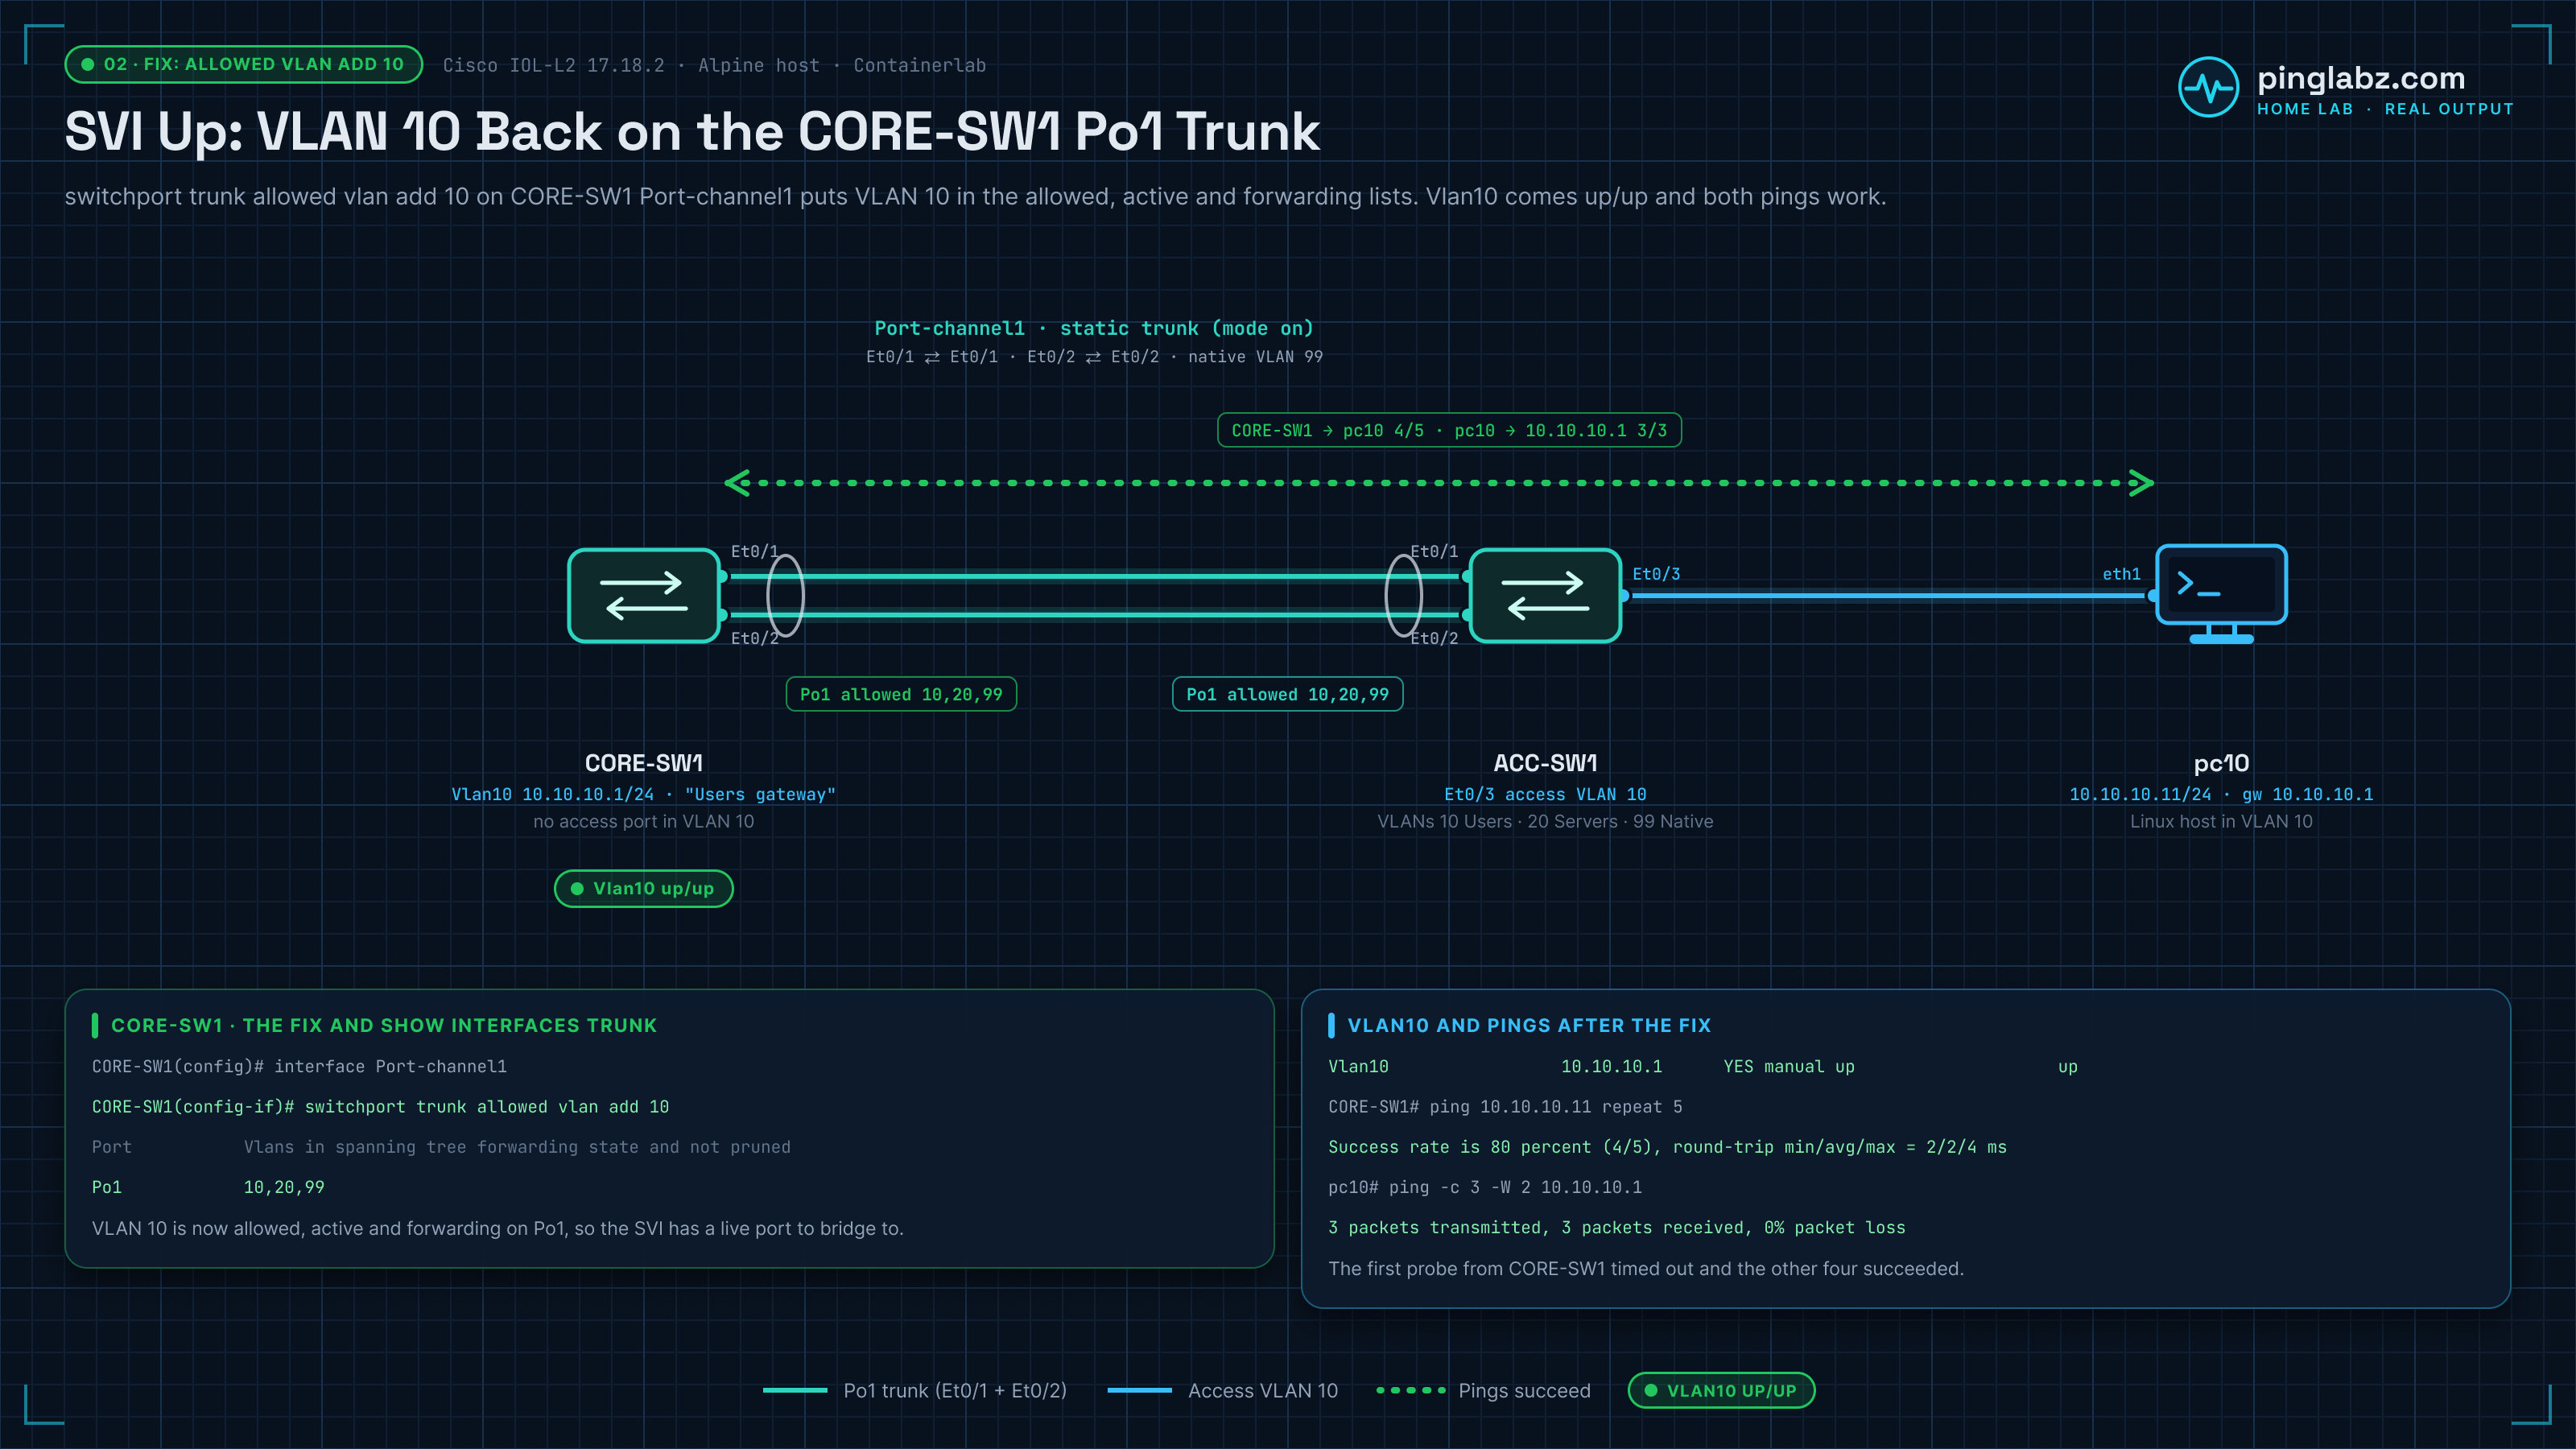
Task: Click the 'Access VLAN 10' legend entry
Action: click(1222, 1390)
